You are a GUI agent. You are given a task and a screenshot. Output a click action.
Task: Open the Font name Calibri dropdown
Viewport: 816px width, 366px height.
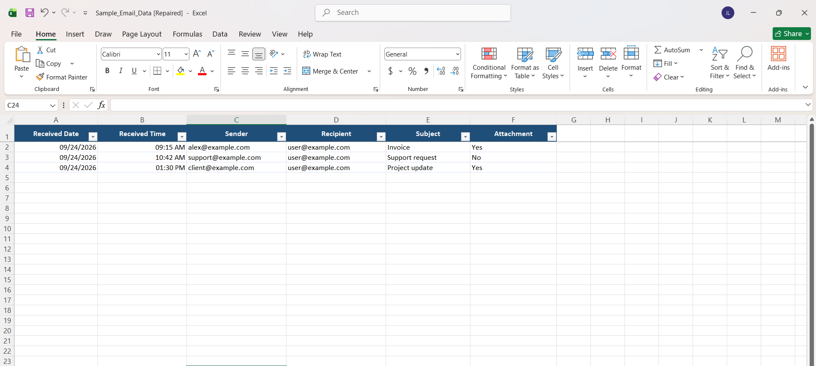point(158,54)
